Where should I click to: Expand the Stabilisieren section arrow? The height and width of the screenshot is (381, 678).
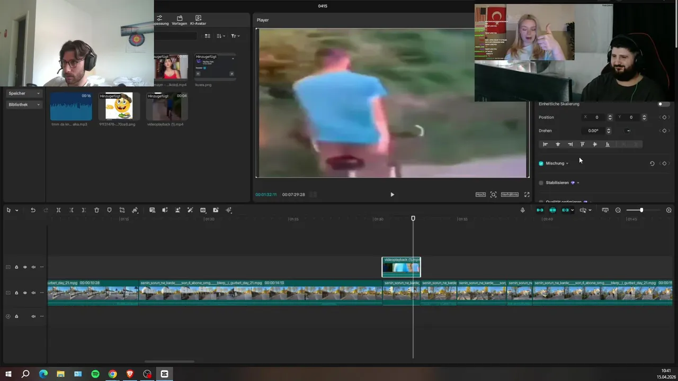click(x=578, y=183)
